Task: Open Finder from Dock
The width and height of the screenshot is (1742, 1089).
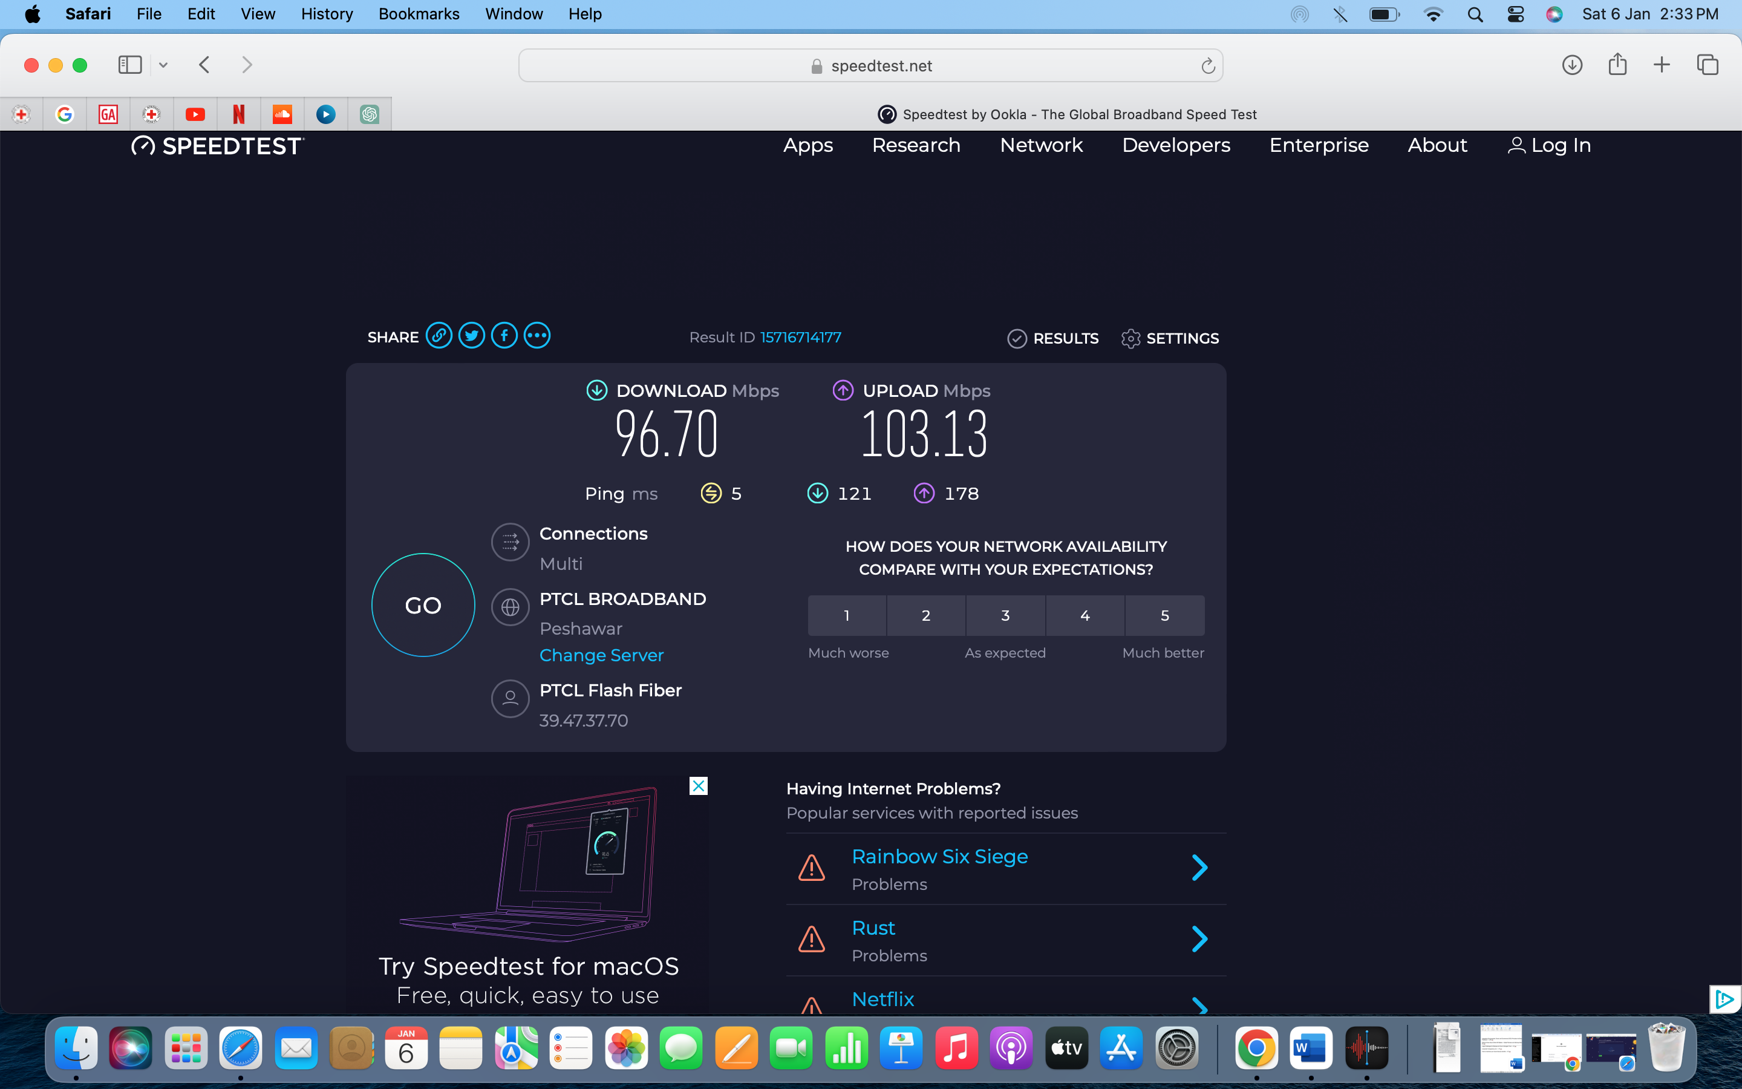Action: tap(76, 1048)
